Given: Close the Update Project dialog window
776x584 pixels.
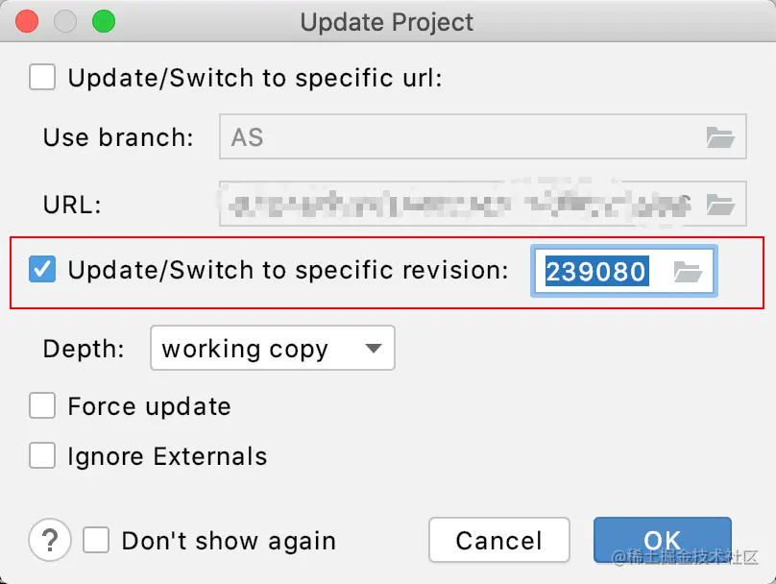Looking at the screenshot, I should (27, 21).
